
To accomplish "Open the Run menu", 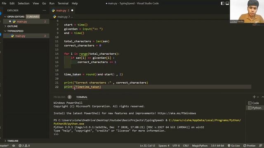I will [52, 3].
